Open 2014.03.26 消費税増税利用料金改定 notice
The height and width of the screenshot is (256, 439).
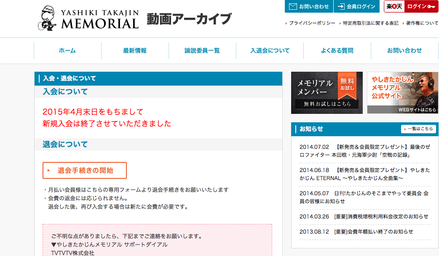point(364,216)
